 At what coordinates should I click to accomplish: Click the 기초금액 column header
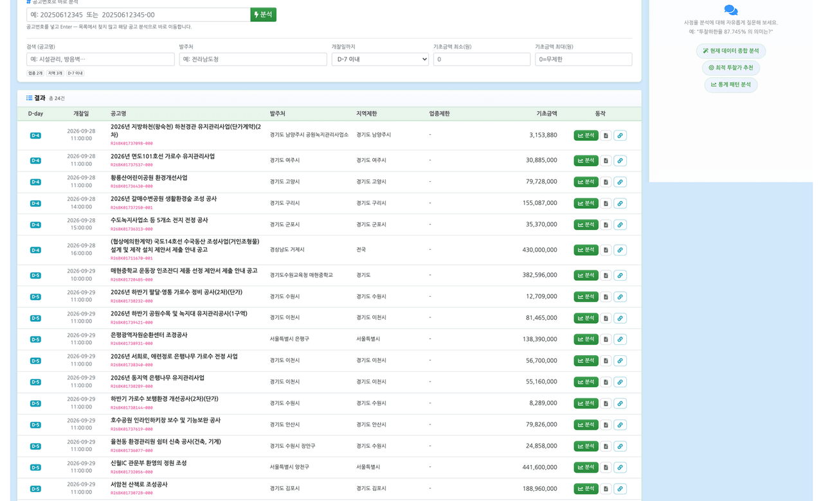click(x=547, y=114)
